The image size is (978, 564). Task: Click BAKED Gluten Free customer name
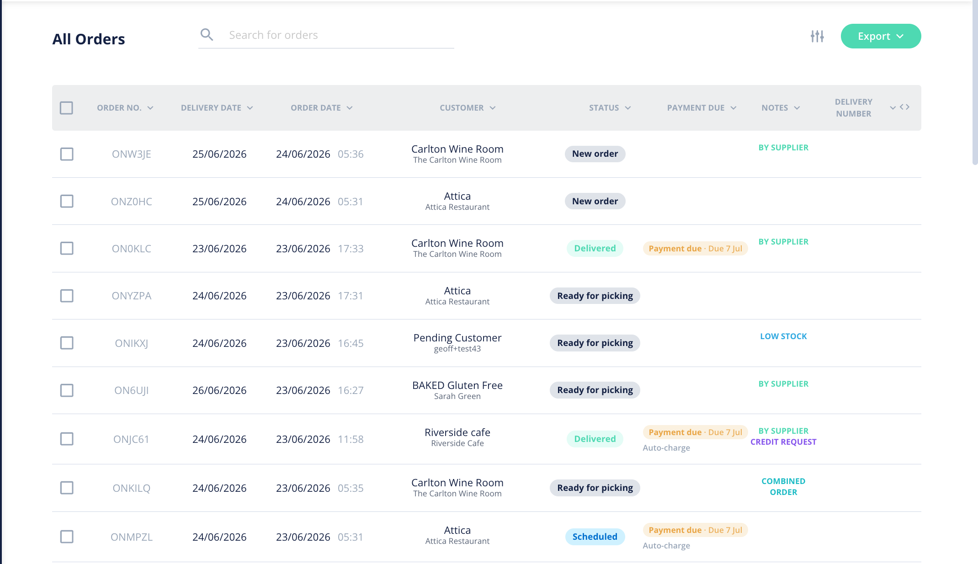click(457, 385)
